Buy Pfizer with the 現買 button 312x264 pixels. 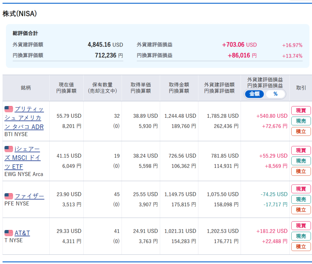coord(301,189)
